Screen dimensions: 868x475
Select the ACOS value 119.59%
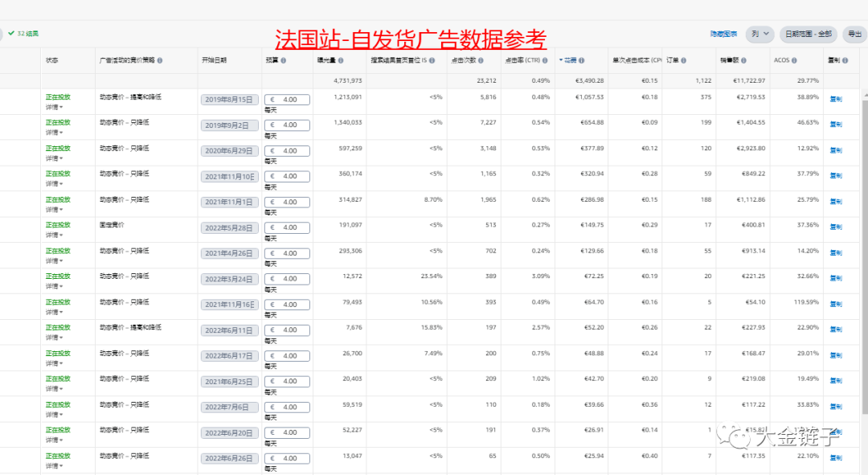(x=807, y=302)
